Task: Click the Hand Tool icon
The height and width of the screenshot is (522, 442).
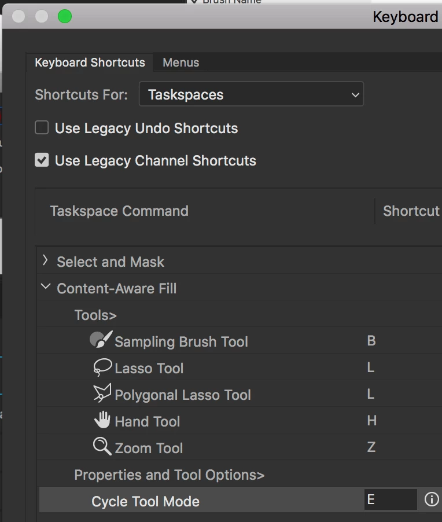Action: [102, 421]
